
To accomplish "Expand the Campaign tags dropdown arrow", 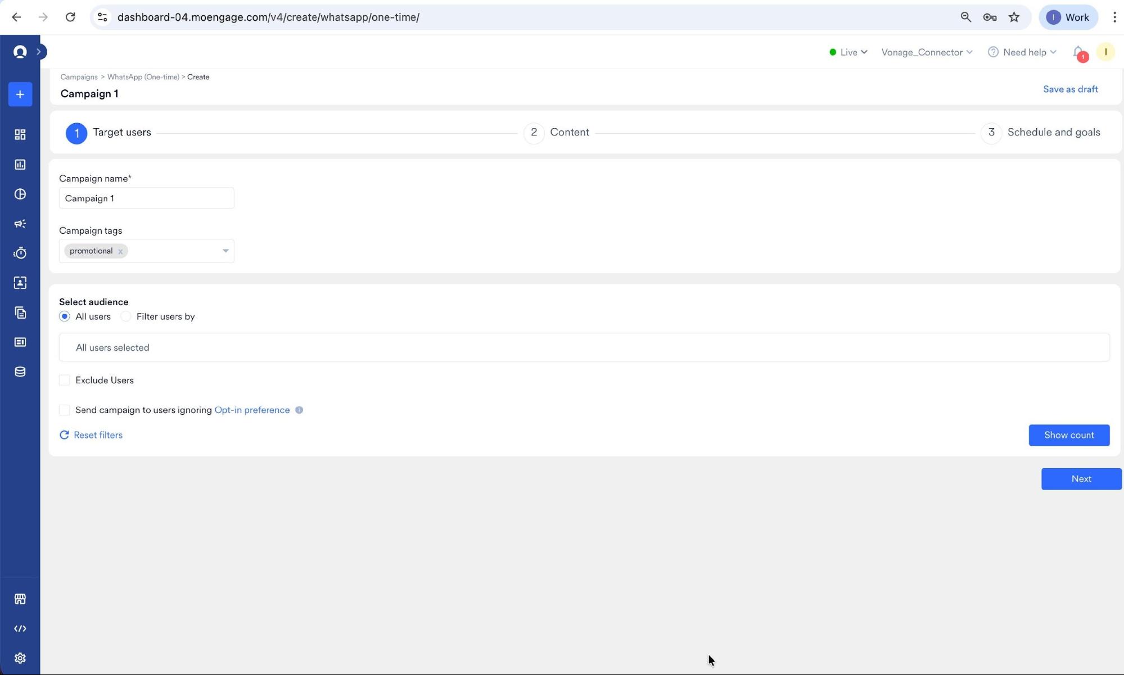I will pyautogui.click(x=225, y=251).
